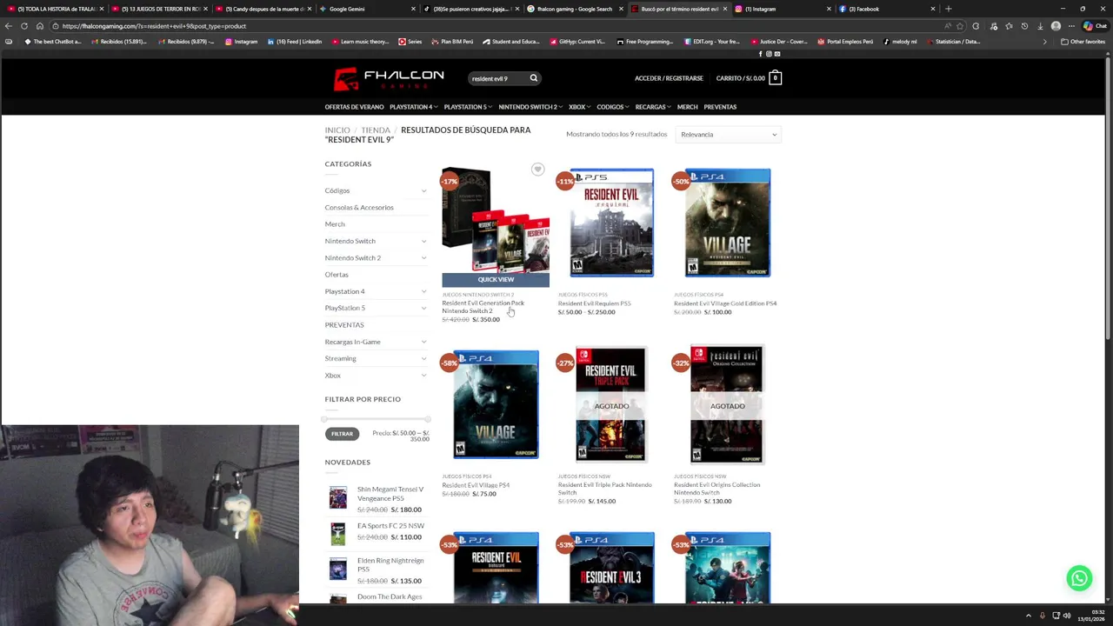Image resolution: width=1113 pixels, height=626 pixels.
Task: Click the FILTRAR price button
Action: click(x=342, y=434)
